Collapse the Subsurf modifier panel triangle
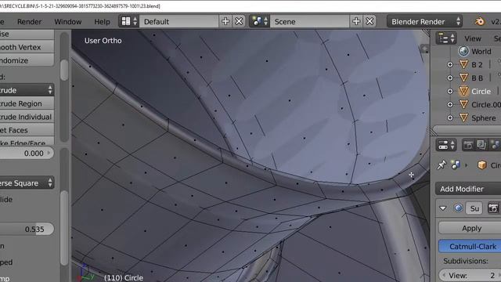 [443, 208]
